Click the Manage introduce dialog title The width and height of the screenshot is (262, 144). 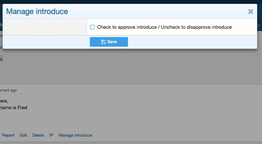[37, 12]
